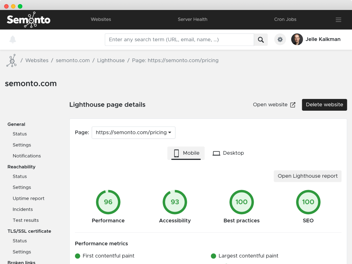Click the Largest contentful paint label
The image size is (352, 264).
click(x=248, y=256)
